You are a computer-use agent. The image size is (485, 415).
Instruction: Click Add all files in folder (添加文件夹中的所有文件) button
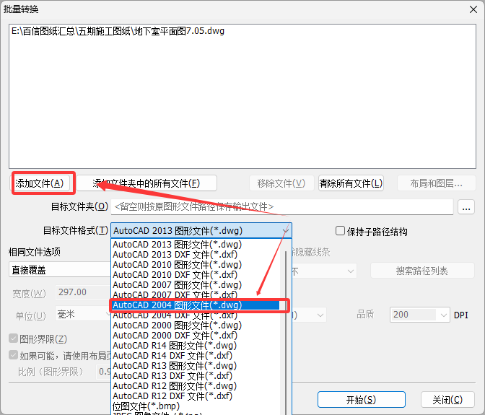click(147, 183)
